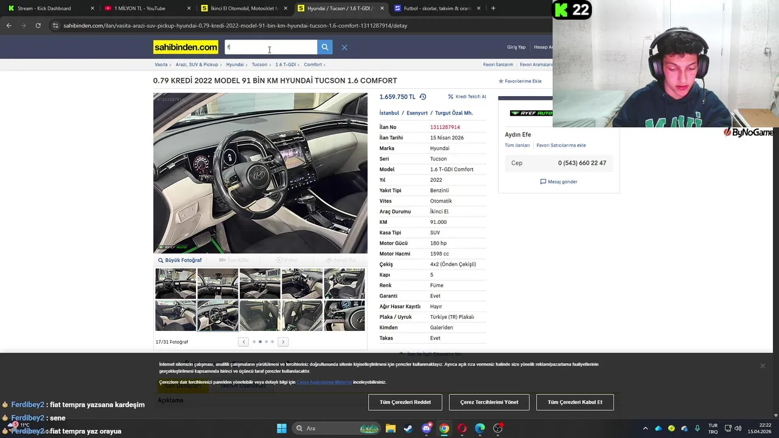Click the Kredi Teklifi Al link
This screenshot has width=779, height=438.
467,97
